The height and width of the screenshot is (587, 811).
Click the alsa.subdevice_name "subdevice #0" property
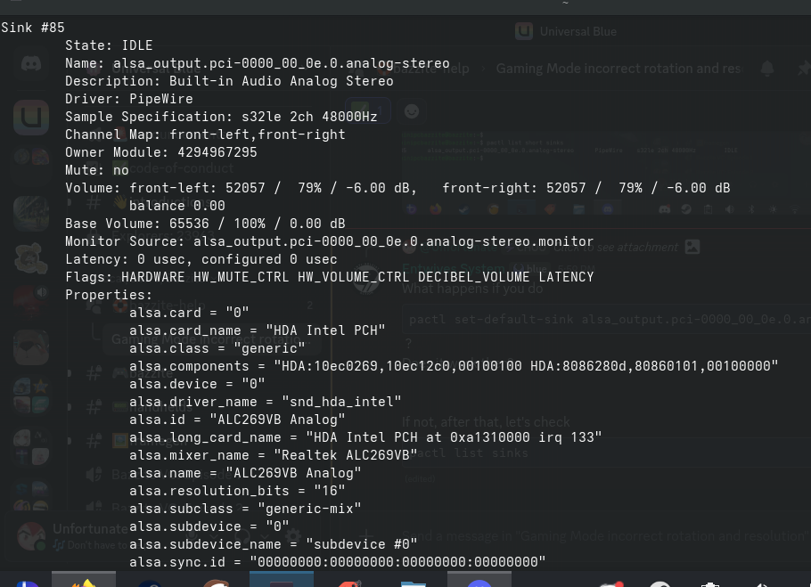273,544
